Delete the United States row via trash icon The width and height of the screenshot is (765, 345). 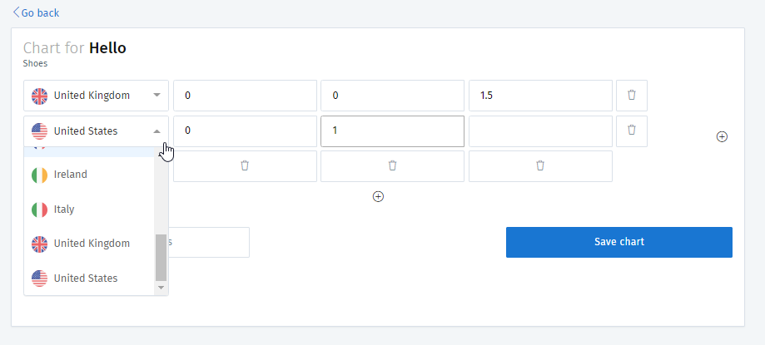[x=632, y=131]
